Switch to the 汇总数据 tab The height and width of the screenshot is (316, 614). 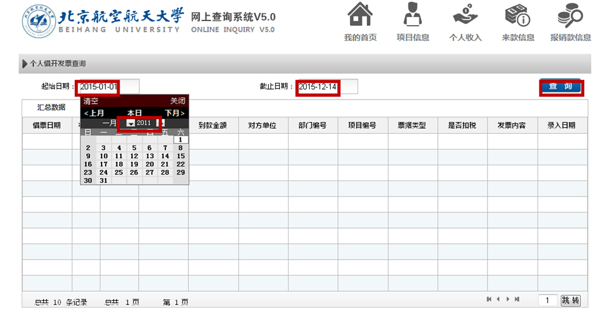pyautogui.click(x=51, y=107)
